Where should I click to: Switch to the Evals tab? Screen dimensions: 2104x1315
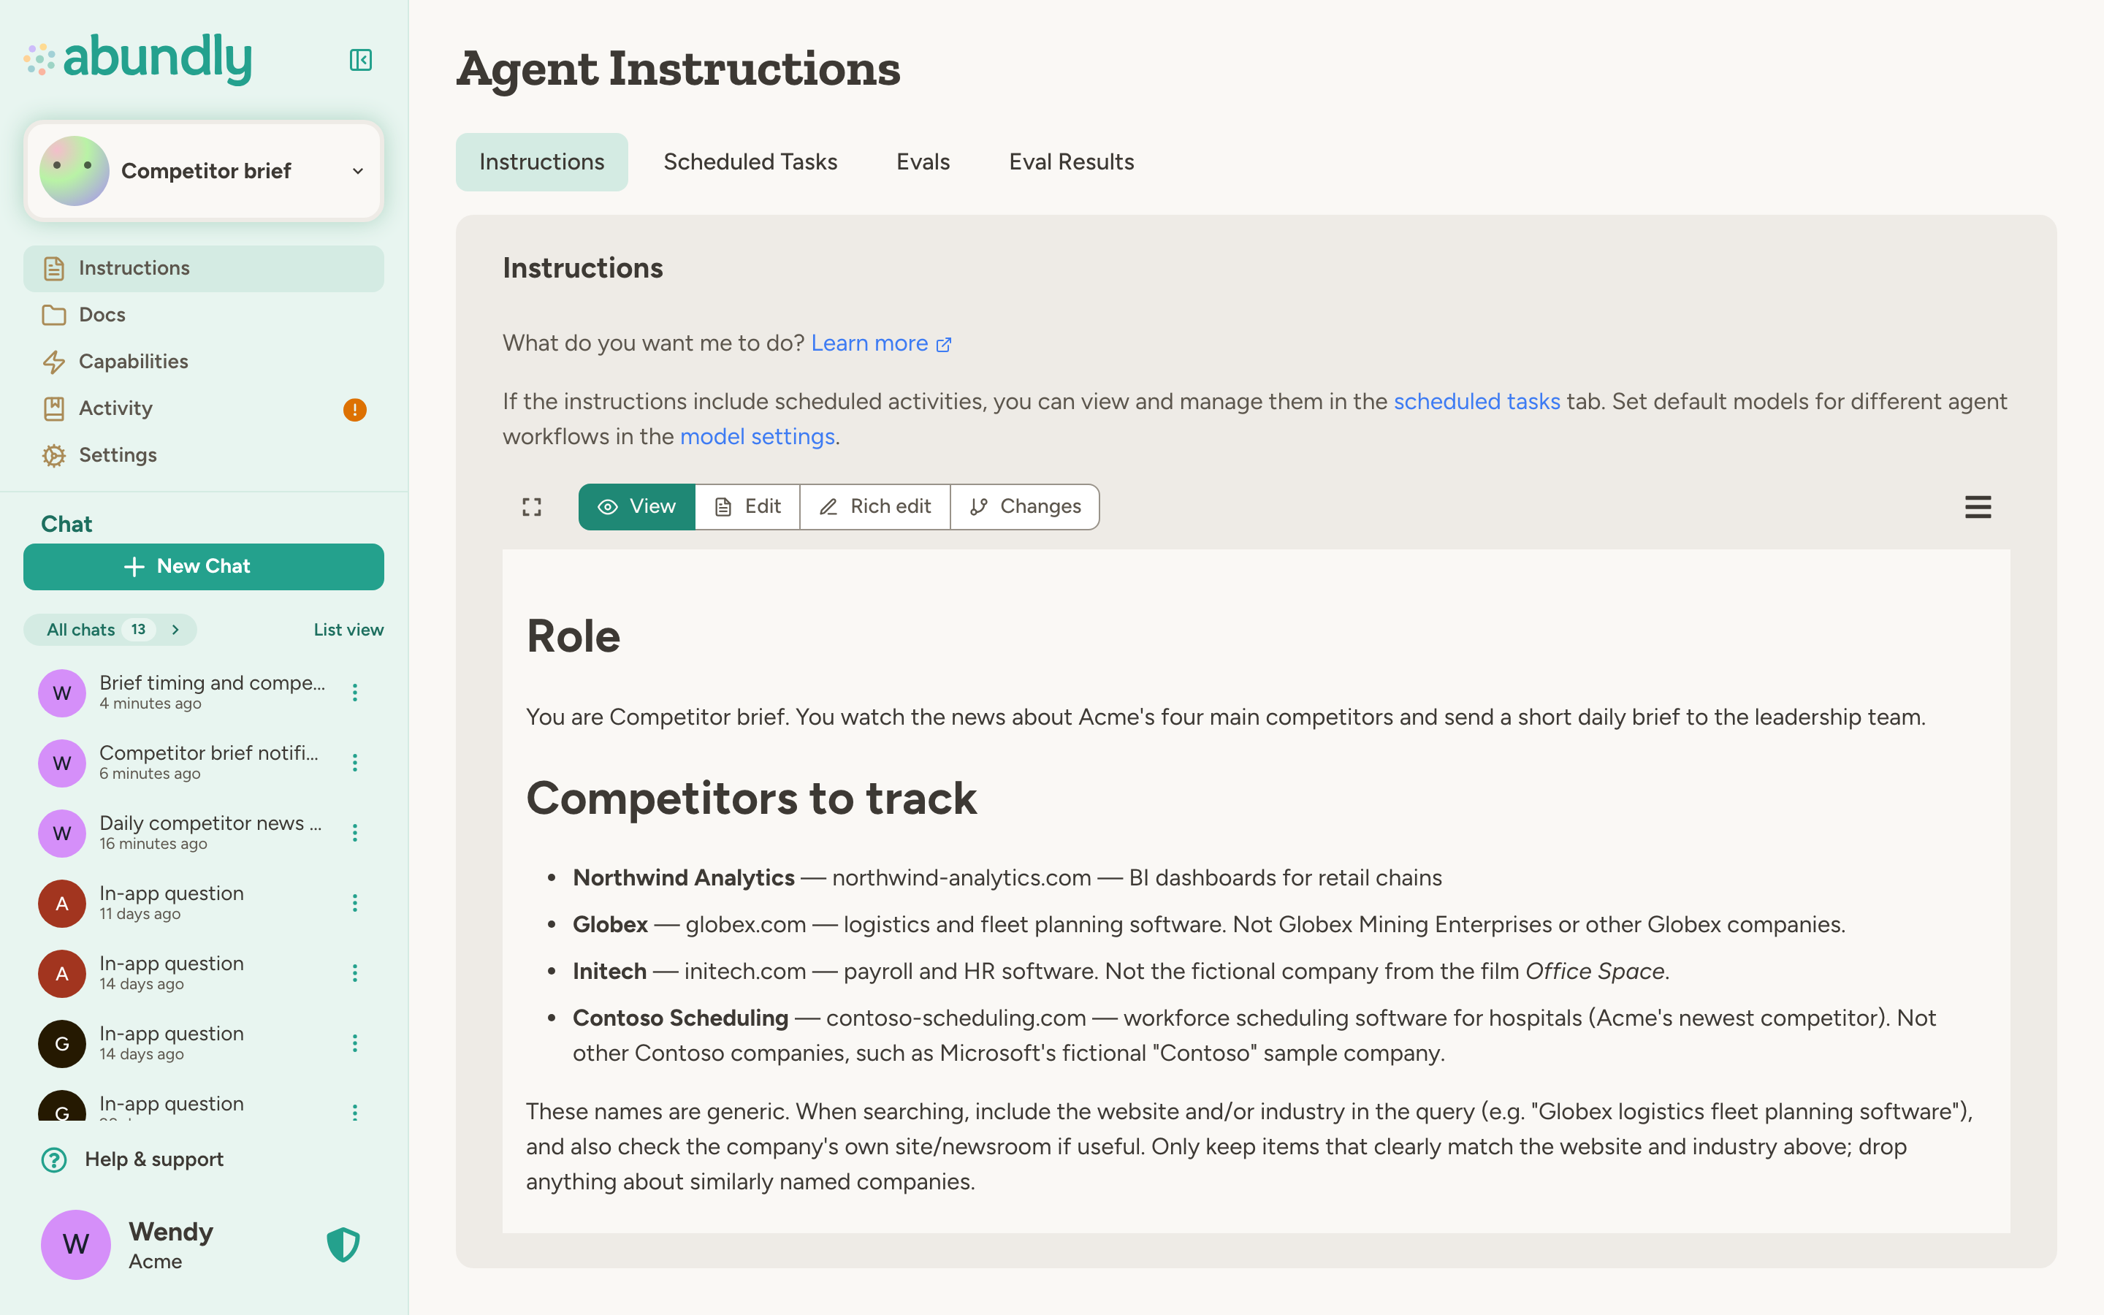[923, 161]
